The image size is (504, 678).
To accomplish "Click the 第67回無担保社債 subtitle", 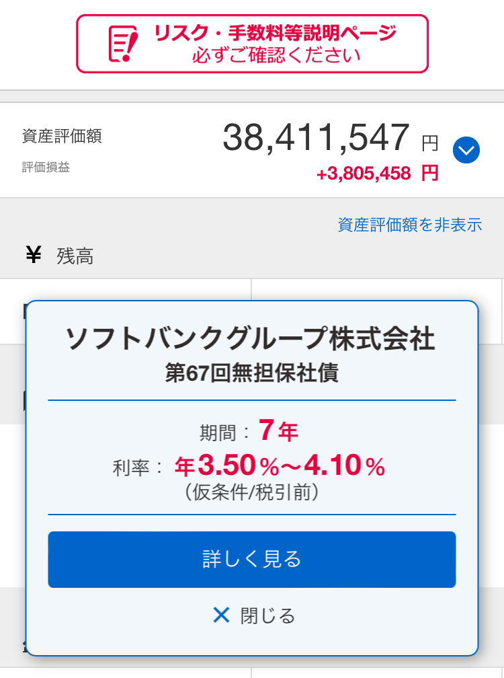I will coord(251,373).
